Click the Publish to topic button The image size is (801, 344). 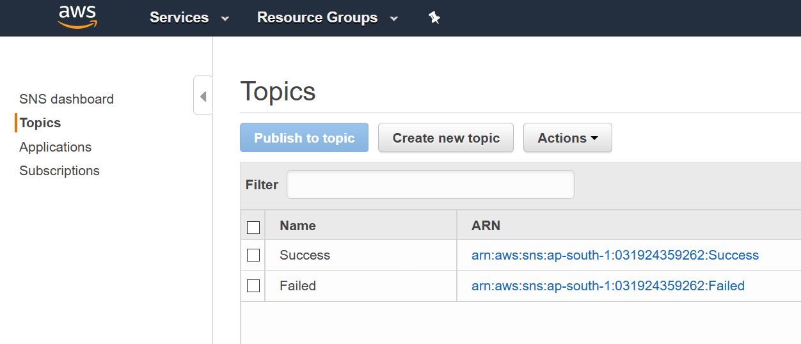click(304, 138)
